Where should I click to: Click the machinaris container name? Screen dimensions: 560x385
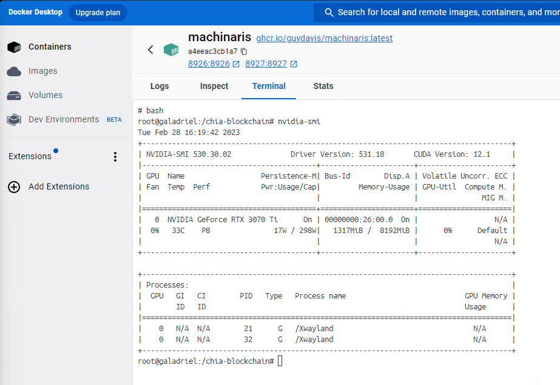(x=220, y=37)
